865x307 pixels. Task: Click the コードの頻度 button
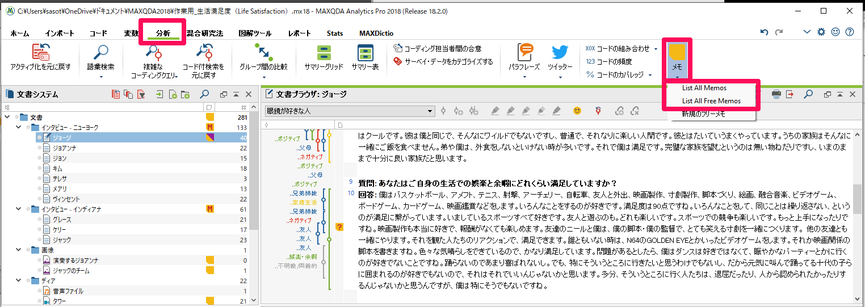point(609,62)
